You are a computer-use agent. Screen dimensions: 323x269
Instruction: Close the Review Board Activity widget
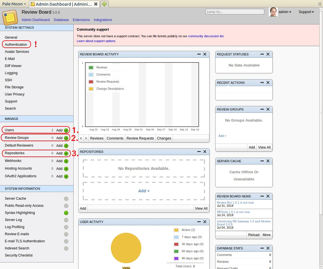coord(205,54)
